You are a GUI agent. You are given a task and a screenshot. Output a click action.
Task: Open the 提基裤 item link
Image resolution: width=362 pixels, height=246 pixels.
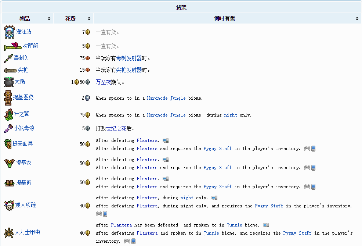(x=23, y=183)
